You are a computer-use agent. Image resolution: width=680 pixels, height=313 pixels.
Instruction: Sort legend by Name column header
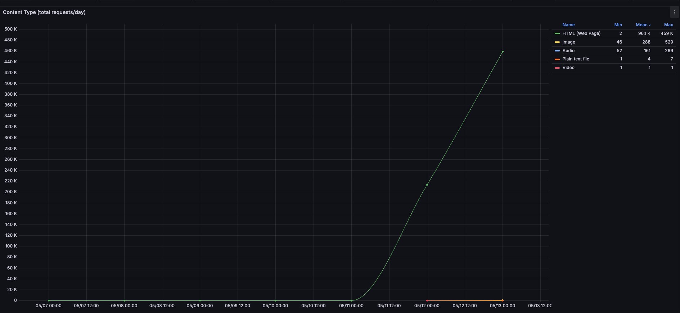(568, 25)
